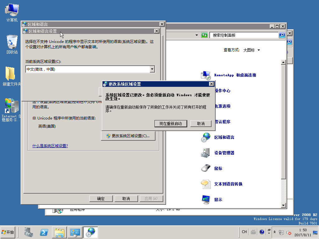Screen dimensions: 319x239
Task: Click the Control Panel vertical scrollbar thumb
Action: click(x=283, y=122)
